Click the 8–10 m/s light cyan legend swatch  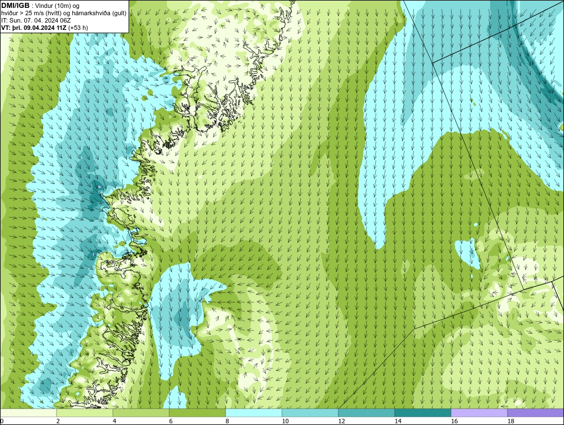[x=254, y=413]
